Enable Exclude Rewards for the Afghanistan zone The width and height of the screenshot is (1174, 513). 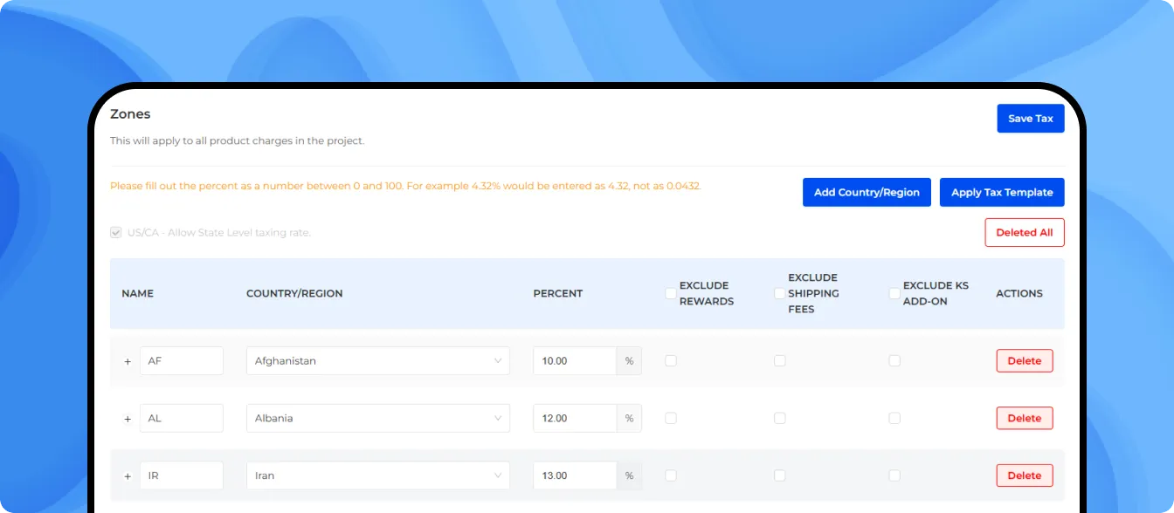click(x=670, y=360)
